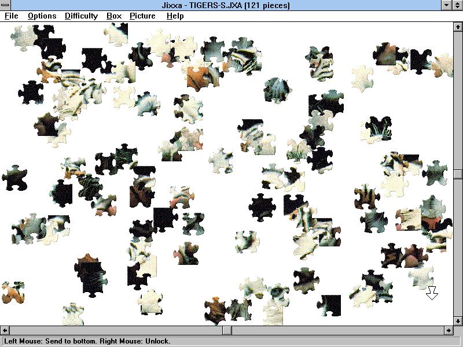Click the horizontal scrollbar thumb

pyautogui.click(x=227, y=330)
